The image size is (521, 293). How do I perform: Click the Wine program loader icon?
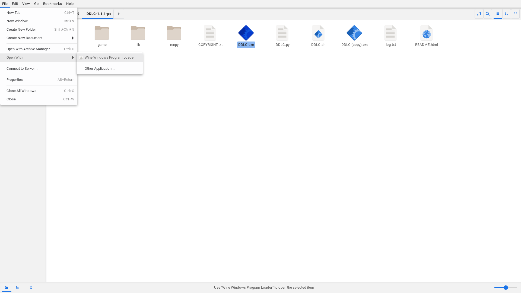tap(81, 58)
